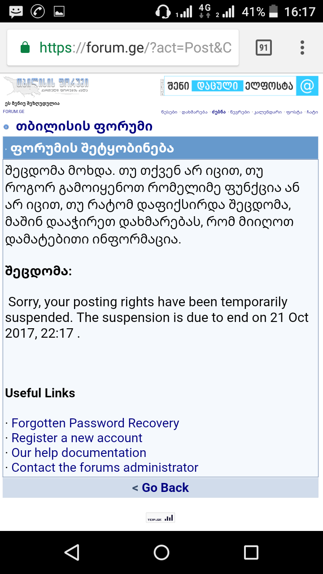Tap the green secure padlock icon
Viewport: 323px width, 574px height.
[25, 48]
